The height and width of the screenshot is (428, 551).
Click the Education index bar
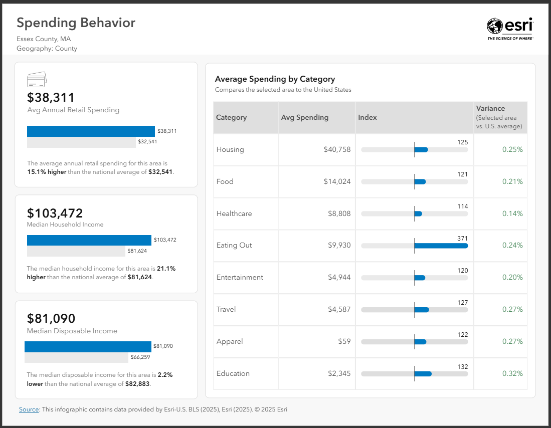[415, 374]
